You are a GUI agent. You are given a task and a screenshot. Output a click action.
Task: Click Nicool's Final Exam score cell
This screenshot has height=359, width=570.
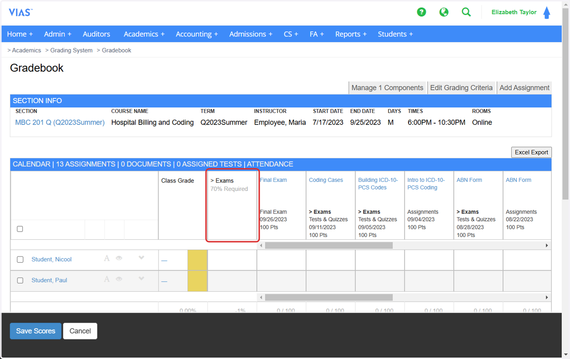[282, 260]
